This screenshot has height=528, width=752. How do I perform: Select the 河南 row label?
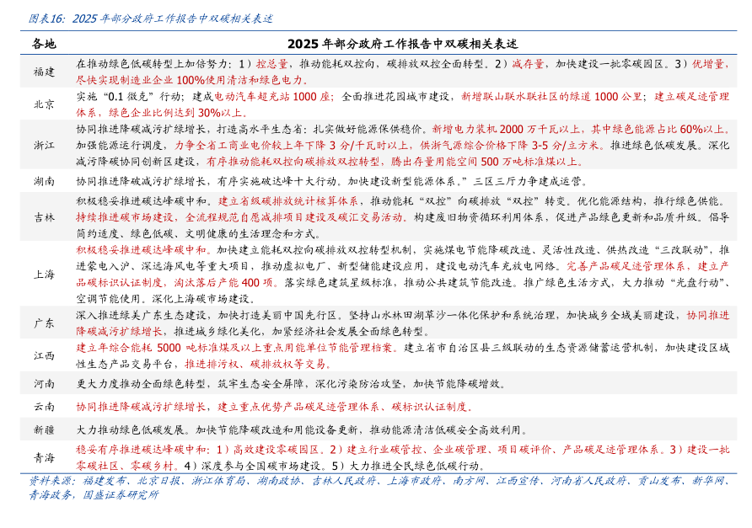44,383
